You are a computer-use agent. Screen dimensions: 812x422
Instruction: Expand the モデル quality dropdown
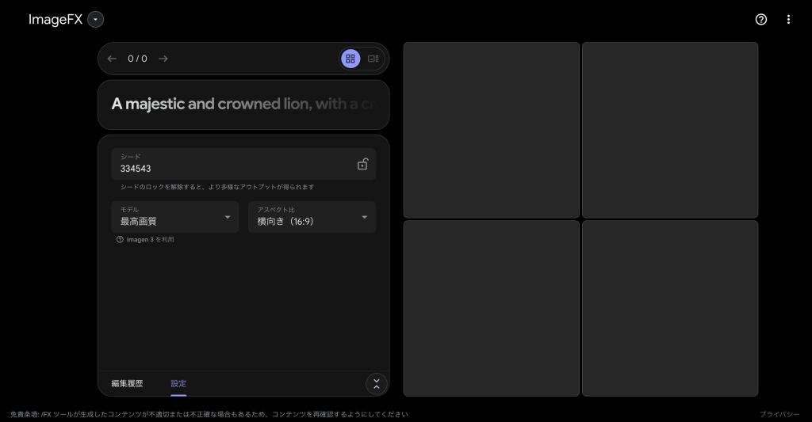coord(174,217)
